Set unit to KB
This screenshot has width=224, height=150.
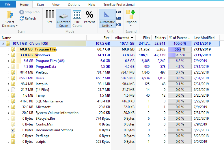119,25
